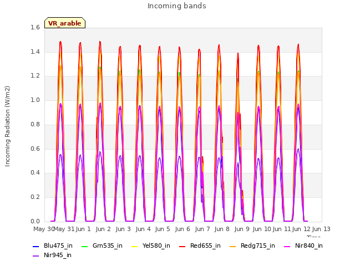Click the Jun 12 x-axis date label
The image size is (355, 266).
coord(301,229)
